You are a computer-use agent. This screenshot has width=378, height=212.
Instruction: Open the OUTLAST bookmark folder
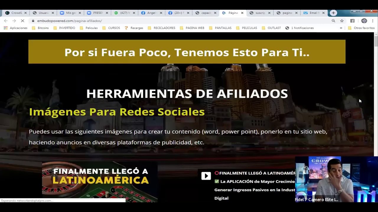(x=271, y=28)
